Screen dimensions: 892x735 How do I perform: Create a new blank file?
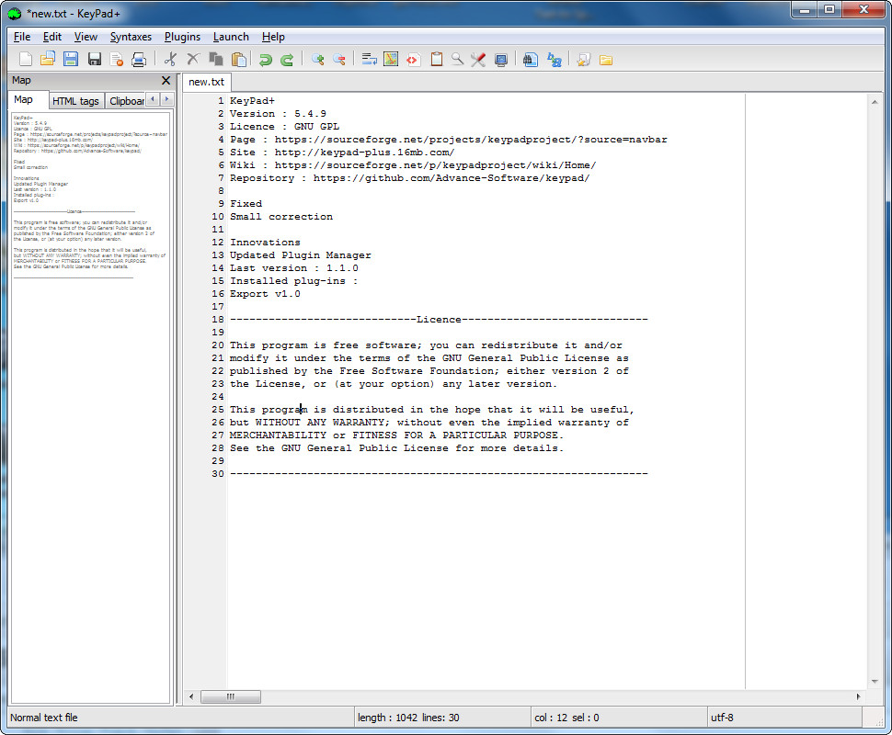click(x=26, y=59)
